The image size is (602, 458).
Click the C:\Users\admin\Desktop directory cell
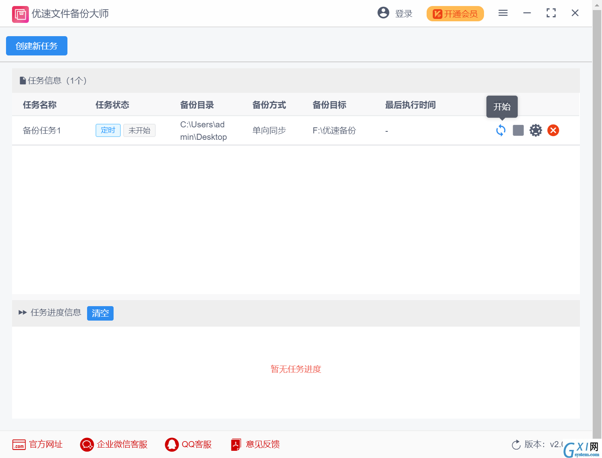tap(203, 131)
